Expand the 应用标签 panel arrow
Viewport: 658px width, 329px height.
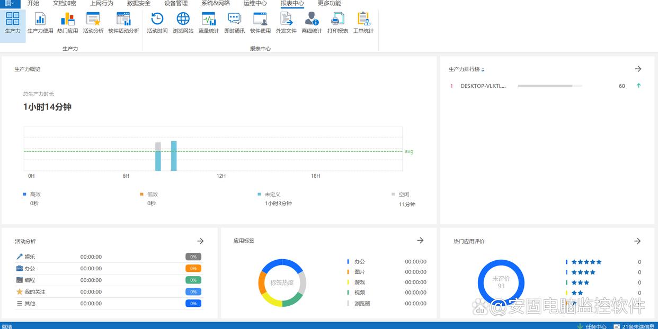420,241
